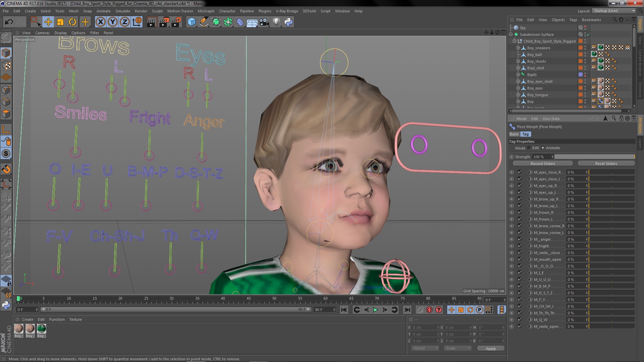
Task: Add a Cube primitive object
Action: coord(192,22)
